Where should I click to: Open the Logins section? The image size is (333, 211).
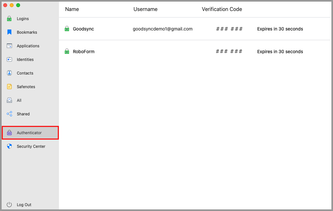pos(23,19)
